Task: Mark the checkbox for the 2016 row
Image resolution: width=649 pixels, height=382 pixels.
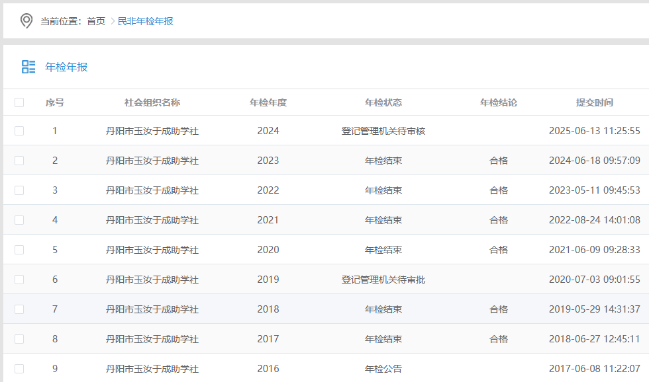Action: (x=19, y=369)
